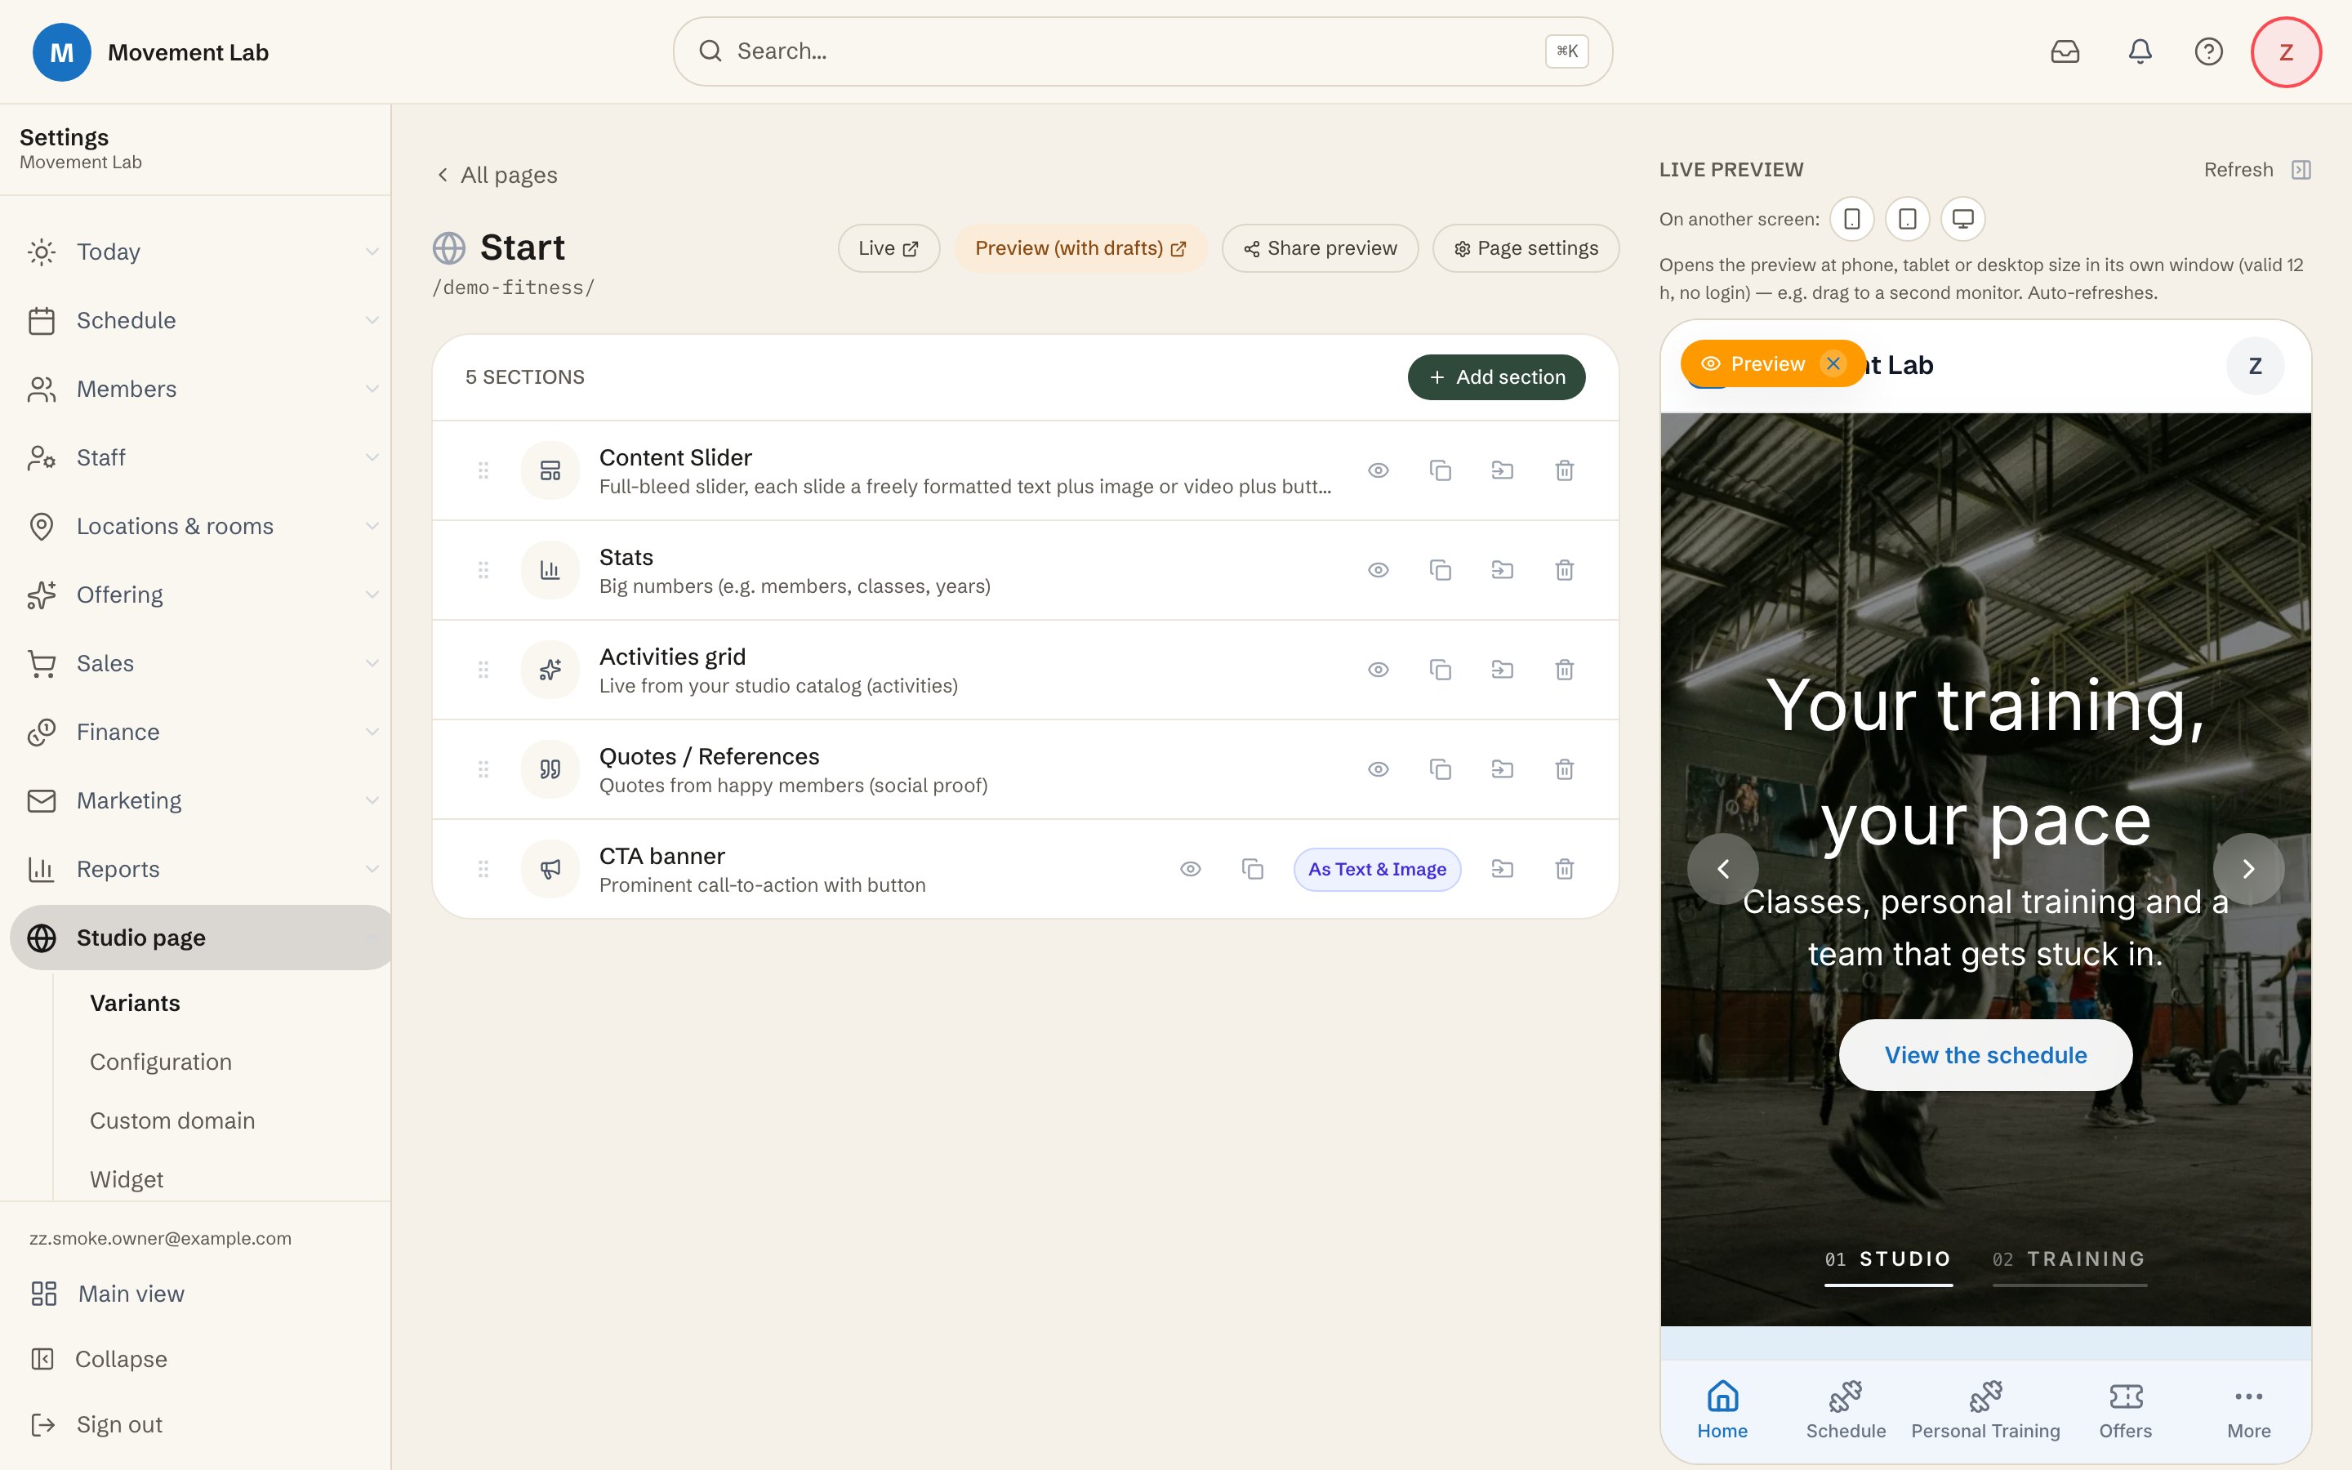The height and width of the screenshot is (1470, 2352).
Task: Duplicate the Content Slider section
Action: click(1441, 470)
